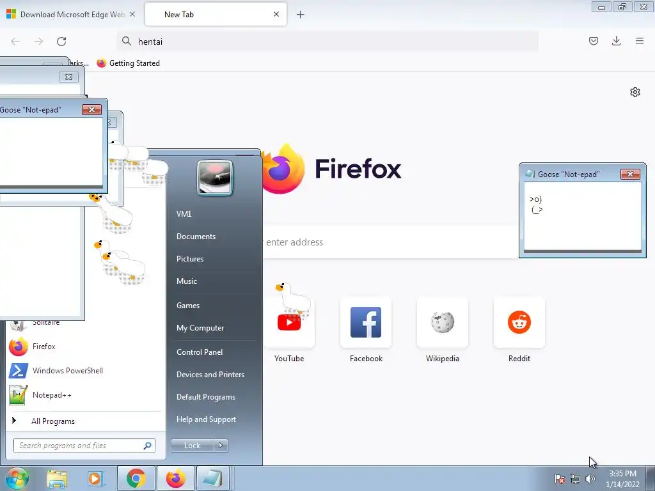Close the New Tab tab
The height and width of the screenshot is (491, 655).
coord(276,14)
